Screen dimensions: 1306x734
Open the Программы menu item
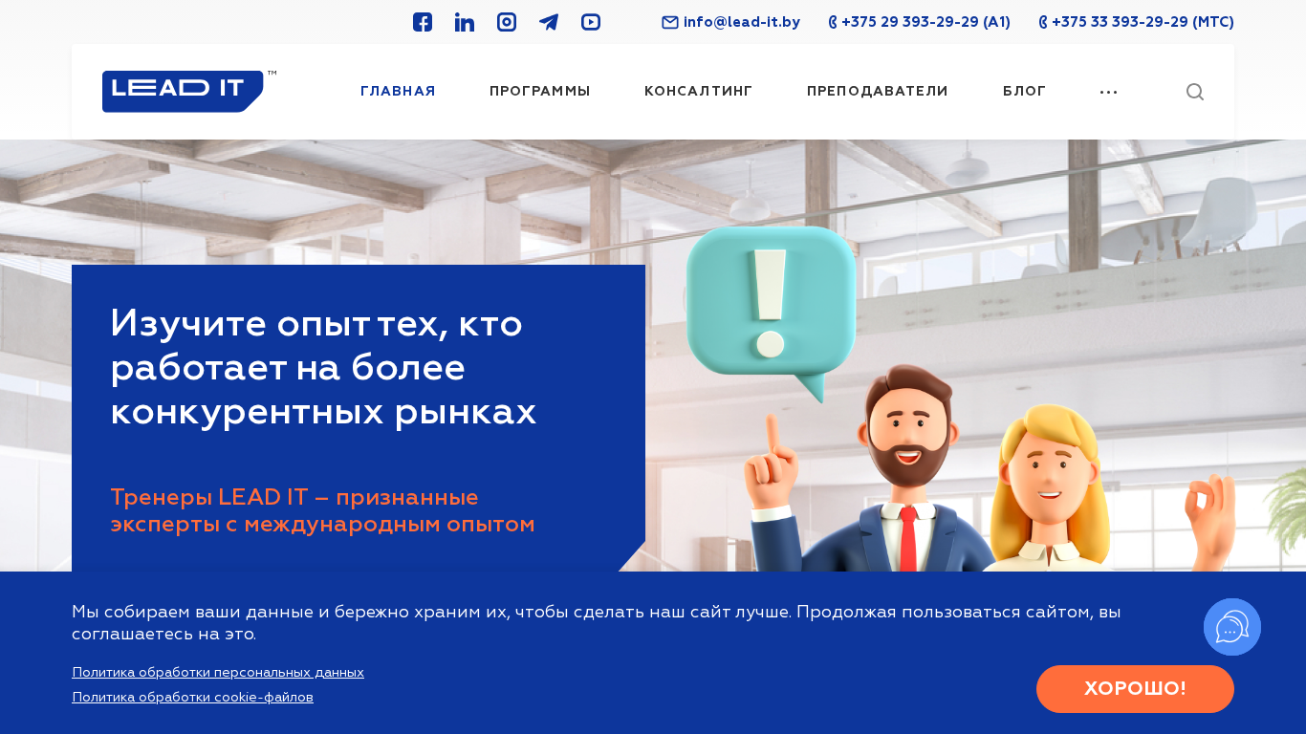click(540, 92)
